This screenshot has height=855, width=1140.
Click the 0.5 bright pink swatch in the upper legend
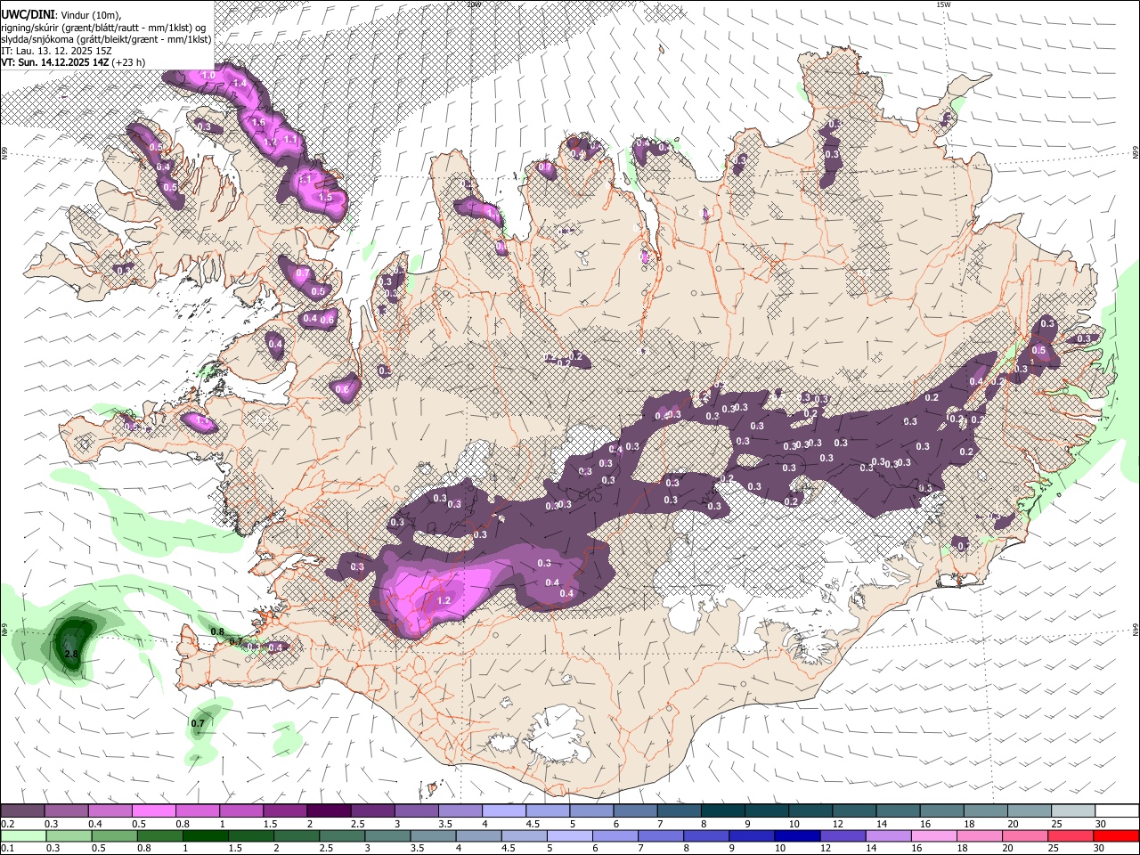[153, 811]
